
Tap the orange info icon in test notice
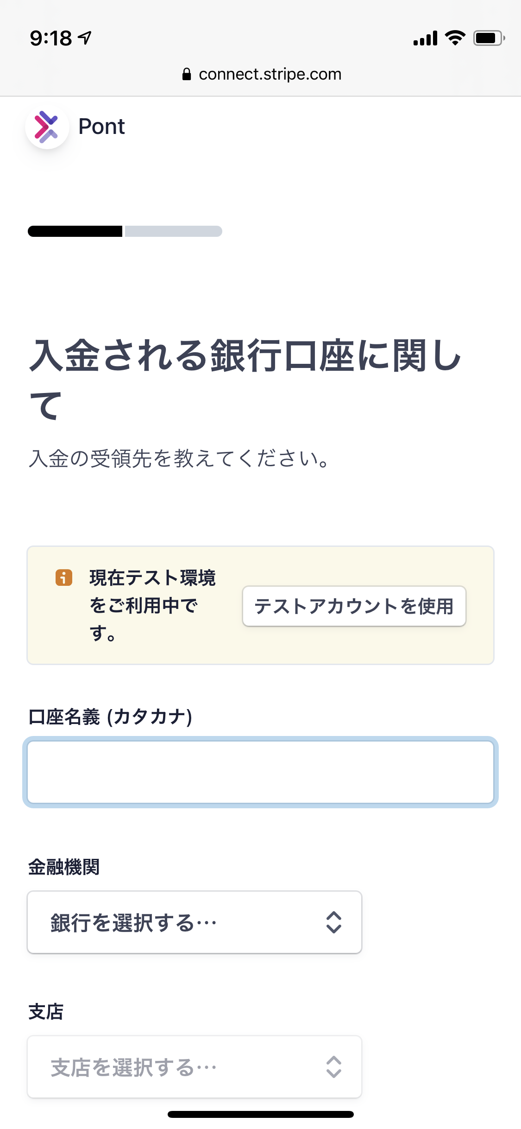64,577
